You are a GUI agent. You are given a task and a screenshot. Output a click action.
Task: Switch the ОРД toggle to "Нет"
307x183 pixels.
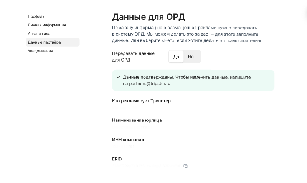(x=192, y=57)
